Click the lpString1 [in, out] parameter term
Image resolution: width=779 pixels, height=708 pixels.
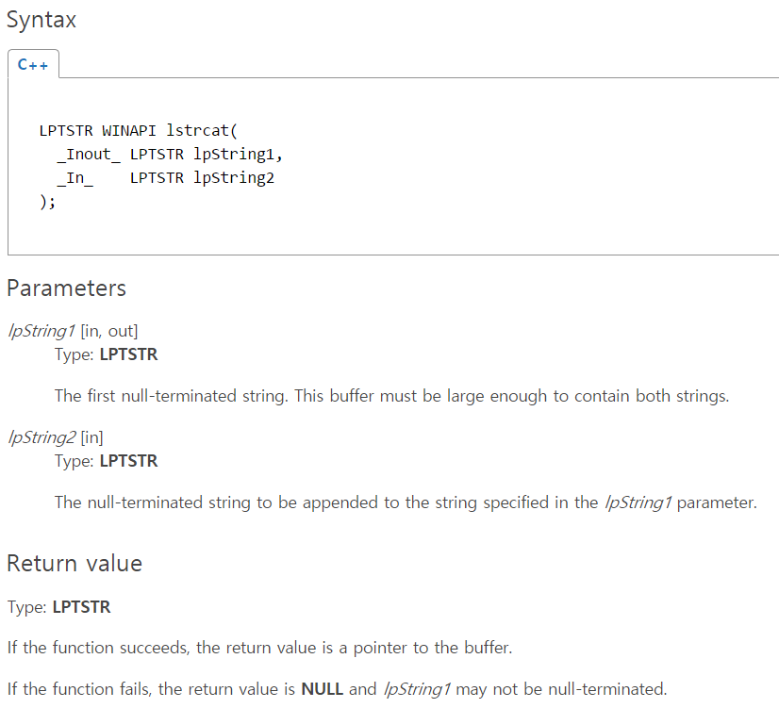coord(73,330)
